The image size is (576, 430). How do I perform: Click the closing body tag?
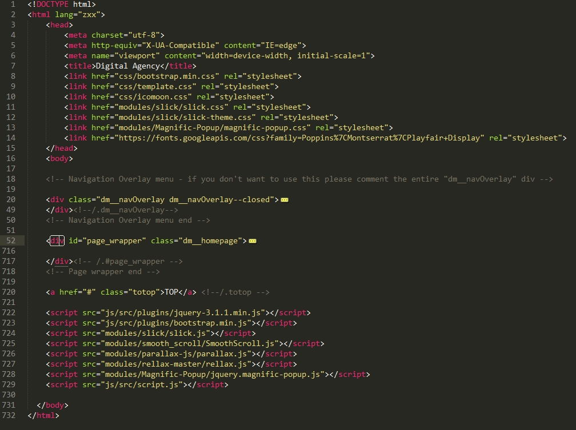(x=53, y=405)
